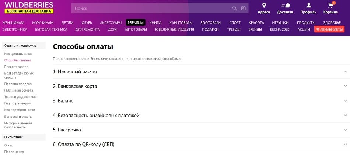Open photo search camera icon
This screenshot has width=350, height=156.
pos(243,8)
